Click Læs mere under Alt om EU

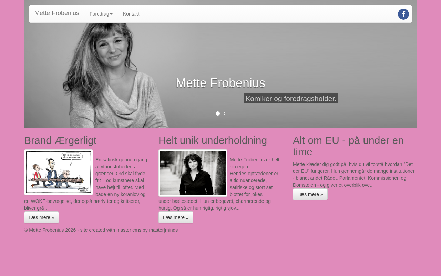tap(310, 194)
